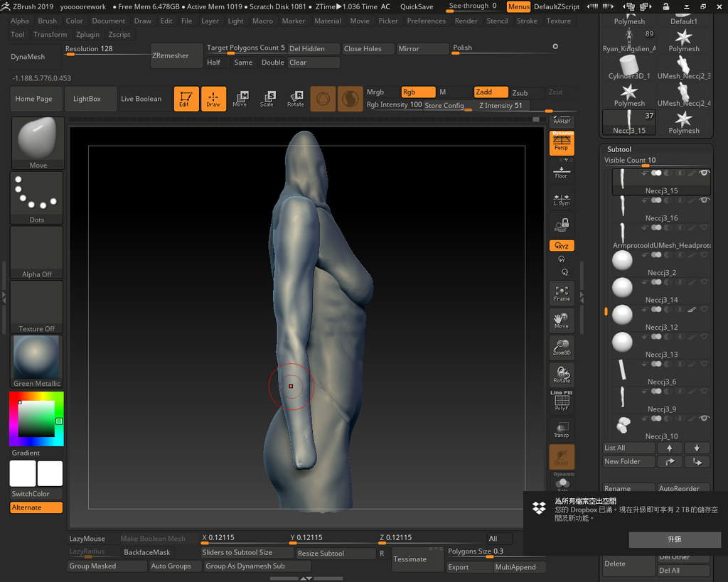Viewport: 728px width, 582px height.
Task: Pick a color in the color picker square
Action: click(x=36, y=419)
